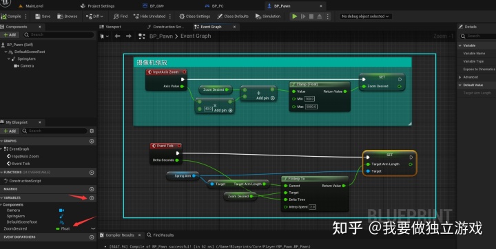Open the bookmarks dropdown in graph toolbar
Screen dimensions: 496x249
click(x=105, y=36)
